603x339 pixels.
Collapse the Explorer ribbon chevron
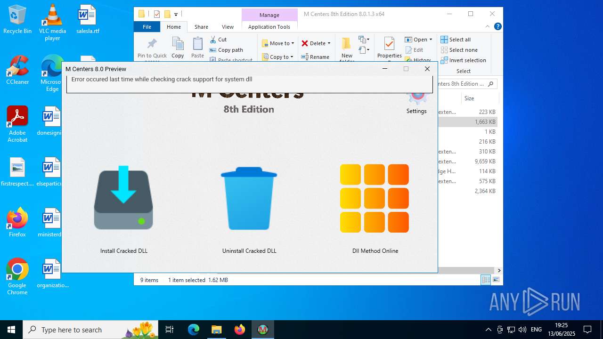point(489,27)
